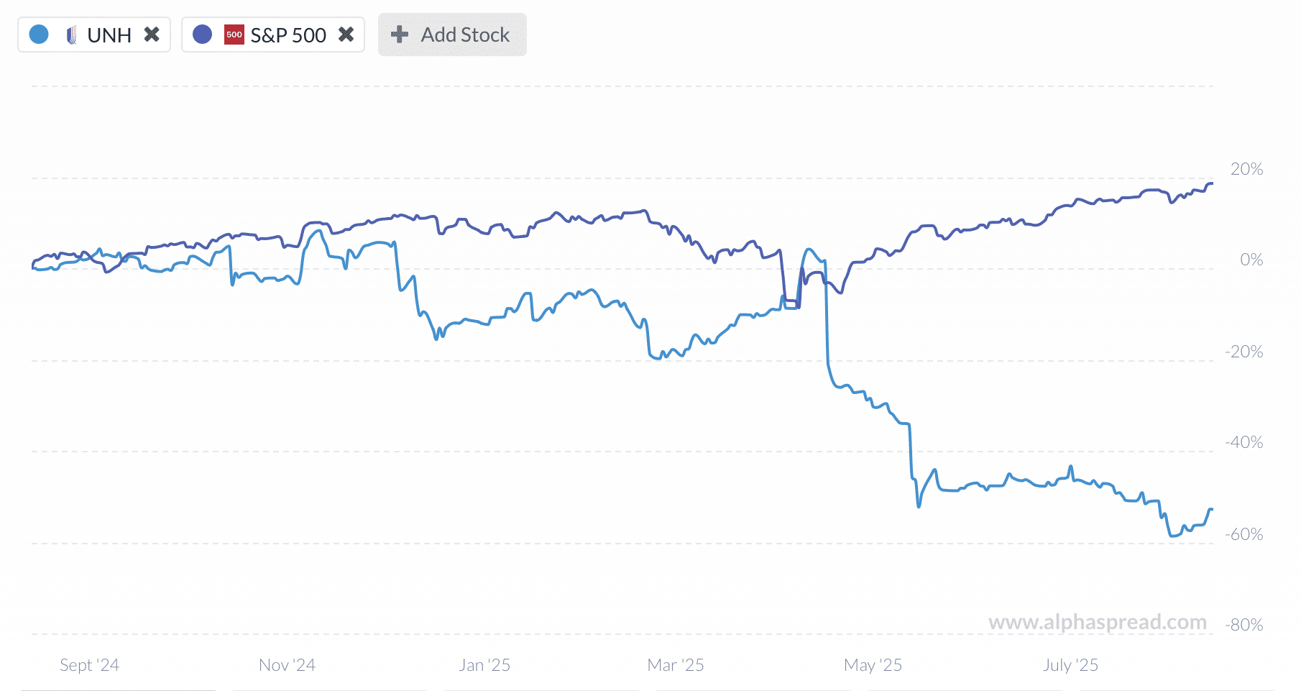Click the UNH company logo icon
This screenshot has height=691, width=1301.
[x=70, y=34]
